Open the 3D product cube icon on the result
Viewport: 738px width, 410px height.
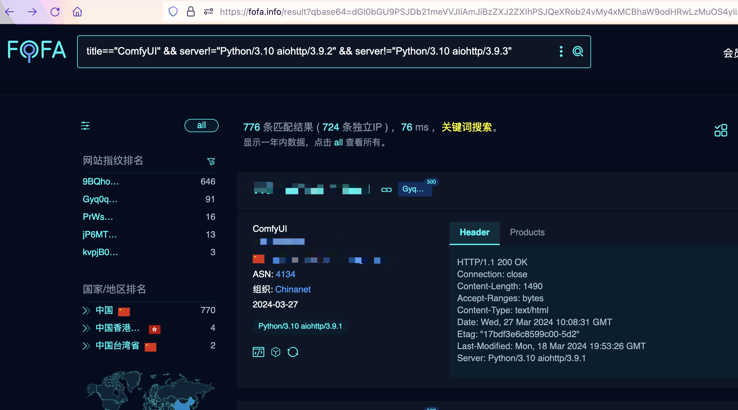pos(275,352)
